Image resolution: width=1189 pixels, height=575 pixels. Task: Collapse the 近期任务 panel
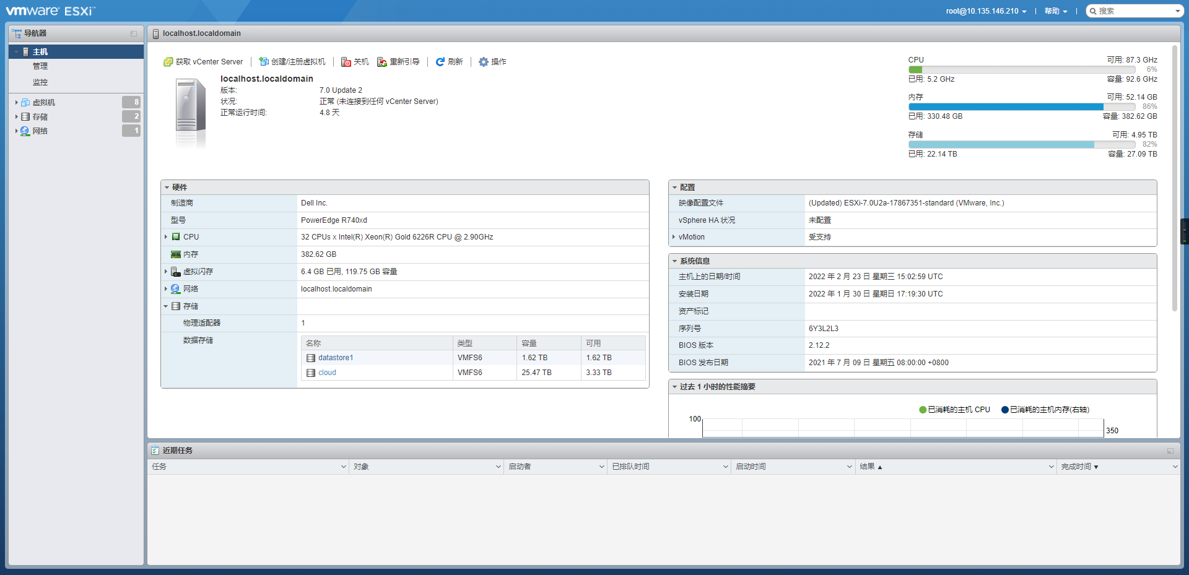pos(1170,451)
